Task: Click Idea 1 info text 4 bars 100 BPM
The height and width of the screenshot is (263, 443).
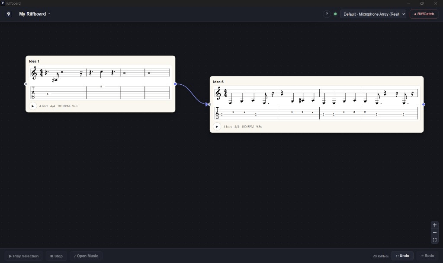Action: tap(58, 106)
